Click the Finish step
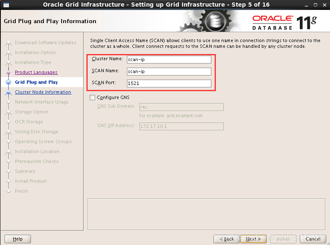This screenshot has width=330, height=245. pyautogui.click(x=22, y=191)
